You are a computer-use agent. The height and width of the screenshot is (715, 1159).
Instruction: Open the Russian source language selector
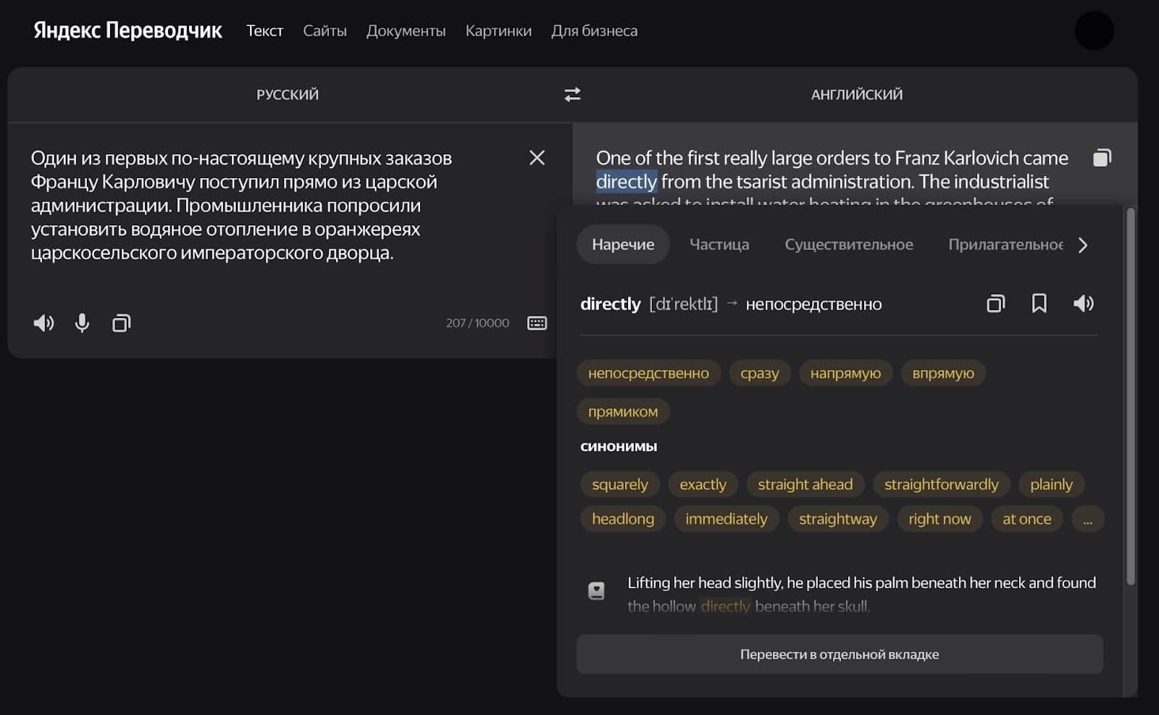[x=288, y=95]
